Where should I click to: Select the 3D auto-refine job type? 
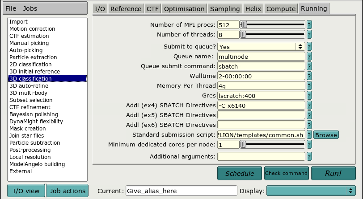pyautogui.click(x=47, y=86)
